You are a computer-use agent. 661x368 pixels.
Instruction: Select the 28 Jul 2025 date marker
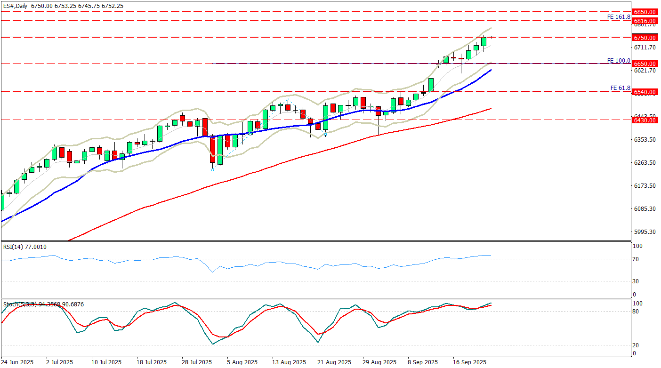[197, 362]
